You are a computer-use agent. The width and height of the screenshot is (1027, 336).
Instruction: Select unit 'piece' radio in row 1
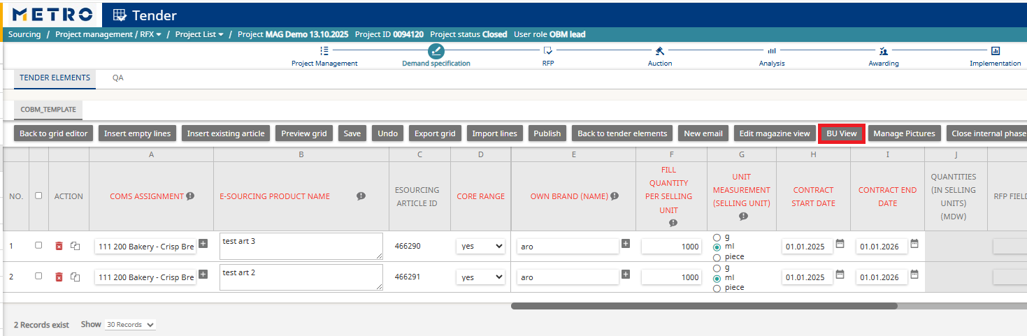pos(717,257)
